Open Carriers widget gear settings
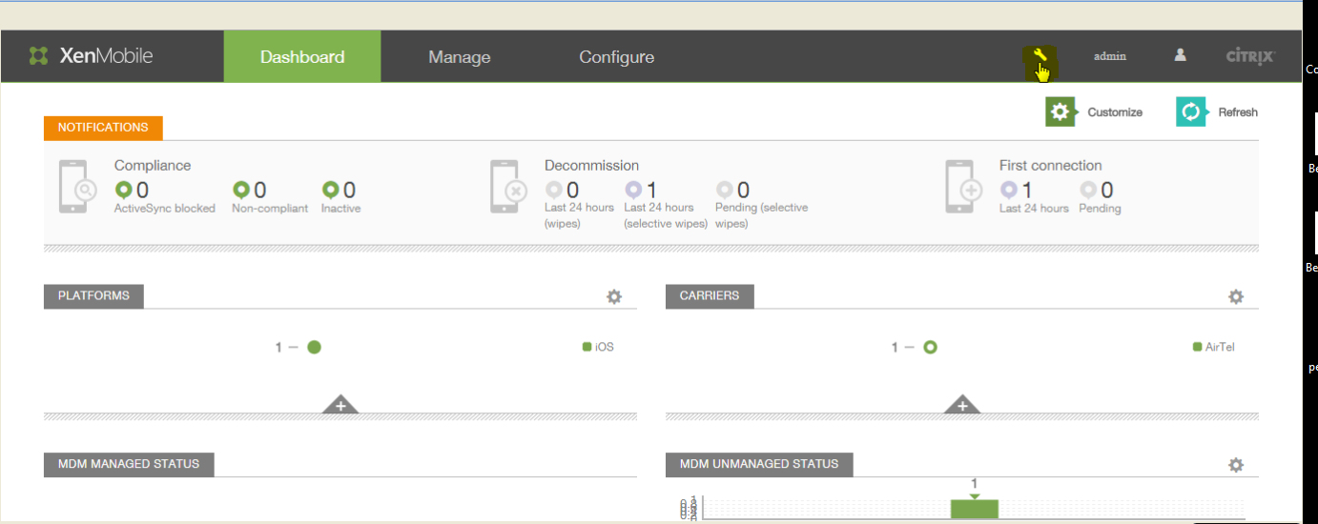The image size is (1318, 524). click(1236, 297)
